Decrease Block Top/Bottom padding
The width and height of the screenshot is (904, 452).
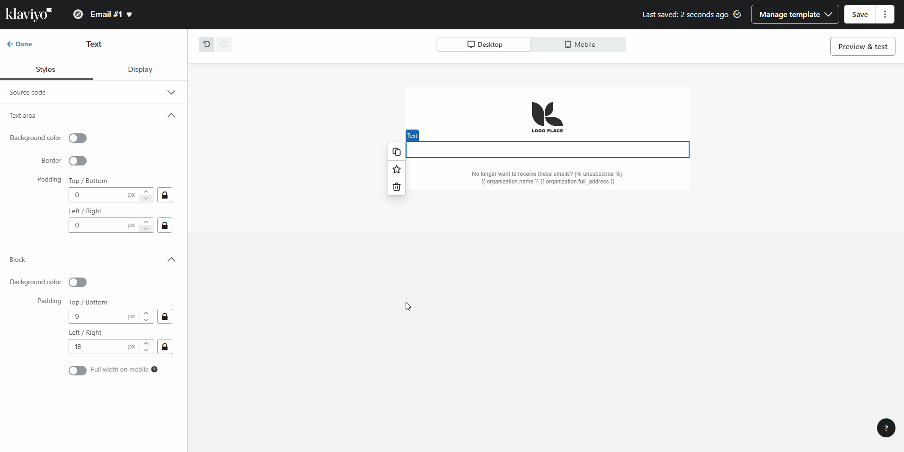(x=146, y=320)
